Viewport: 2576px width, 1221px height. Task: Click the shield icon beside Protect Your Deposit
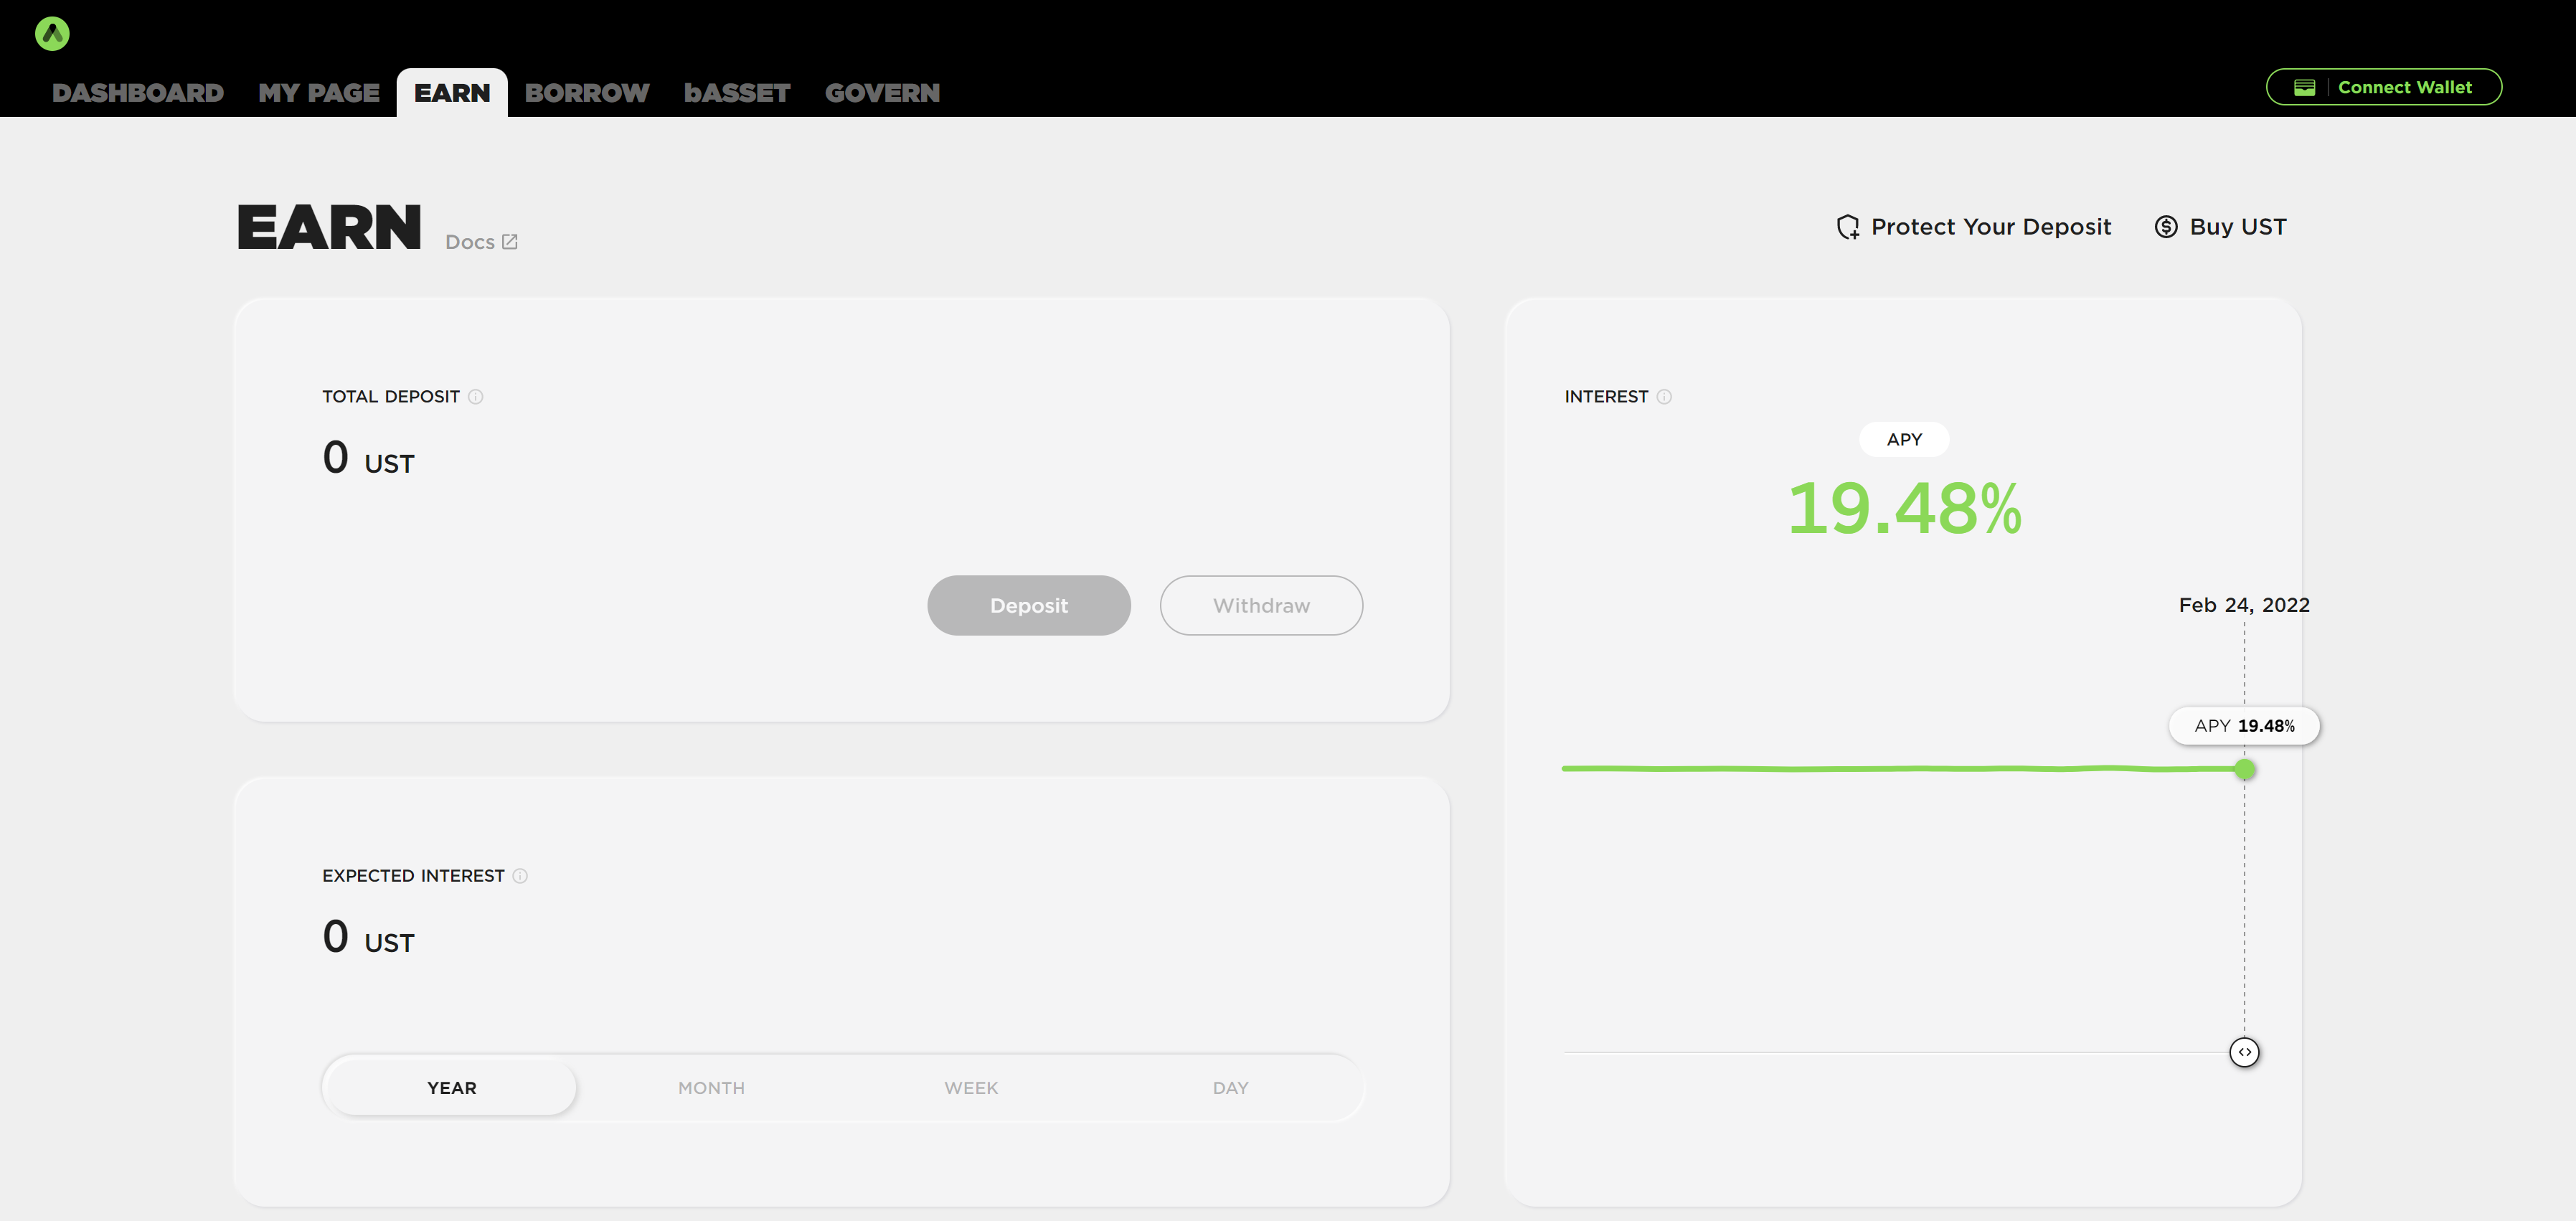coord(1847,227)
